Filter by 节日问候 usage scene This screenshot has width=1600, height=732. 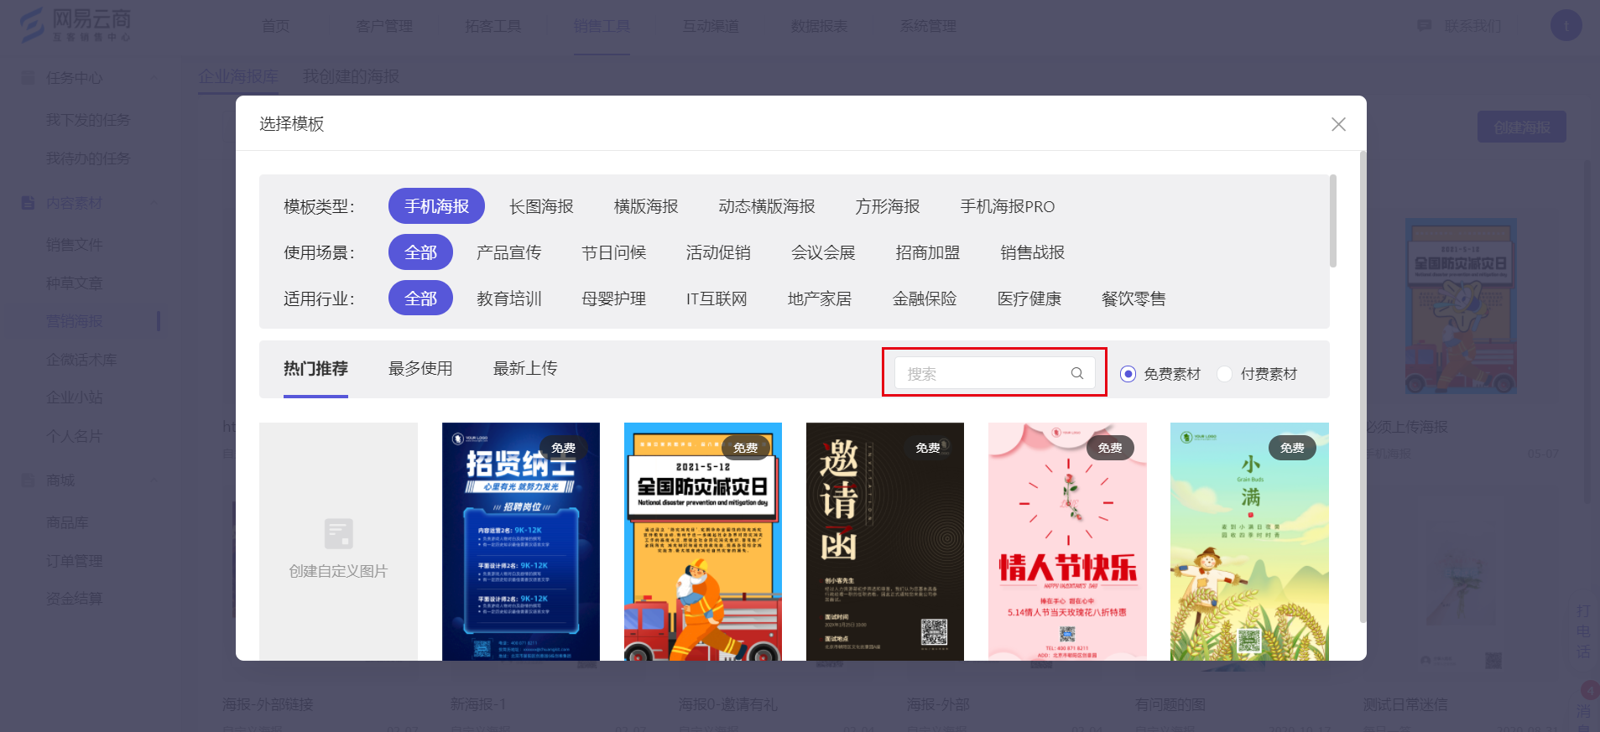(x=613, y=252)
